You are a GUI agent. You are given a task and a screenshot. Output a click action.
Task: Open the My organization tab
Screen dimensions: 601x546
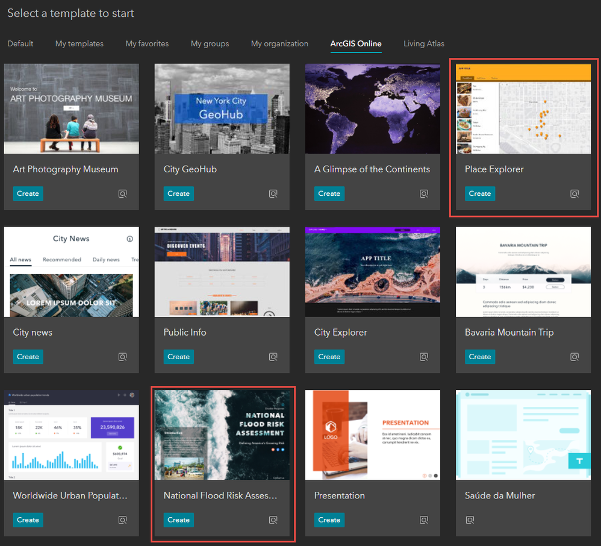pyautogui.click(x=279, y=44)
